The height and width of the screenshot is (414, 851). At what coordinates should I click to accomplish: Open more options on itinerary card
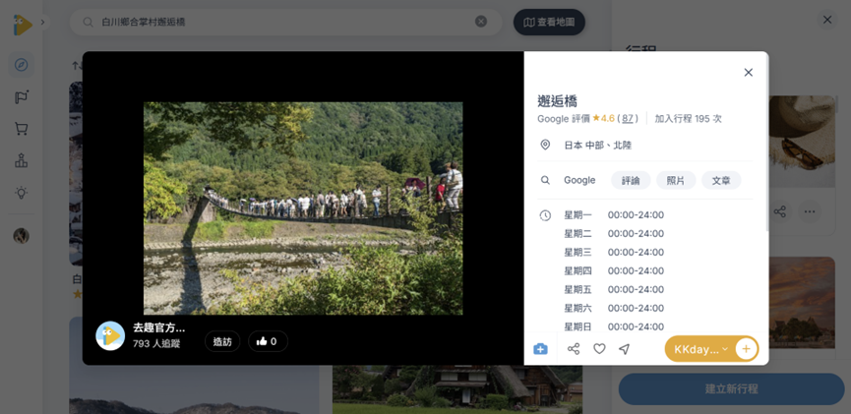(810, 211)
